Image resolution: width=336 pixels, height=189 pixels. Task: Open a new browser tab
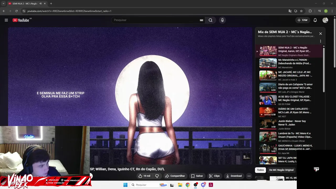tap(51, 4)
